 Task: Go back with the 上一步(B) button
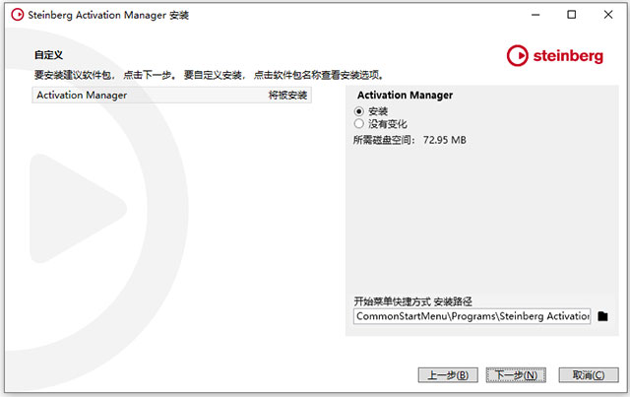[x=449, y=374]
